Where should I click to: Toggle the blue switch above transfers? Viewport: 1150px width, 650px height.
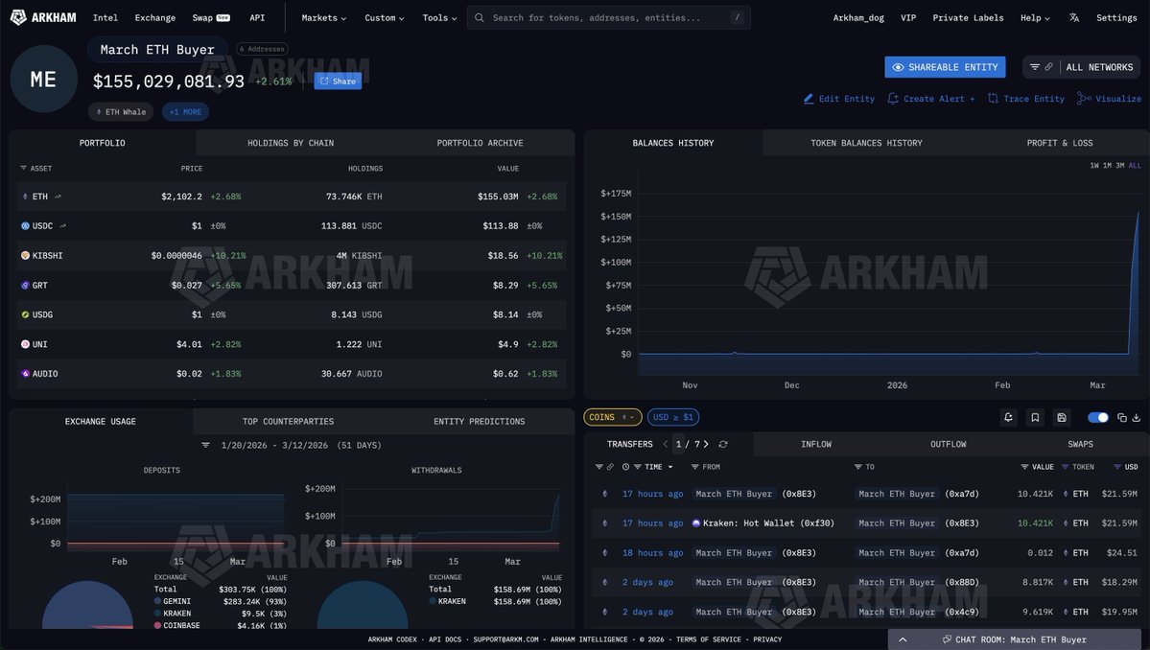1098,417
